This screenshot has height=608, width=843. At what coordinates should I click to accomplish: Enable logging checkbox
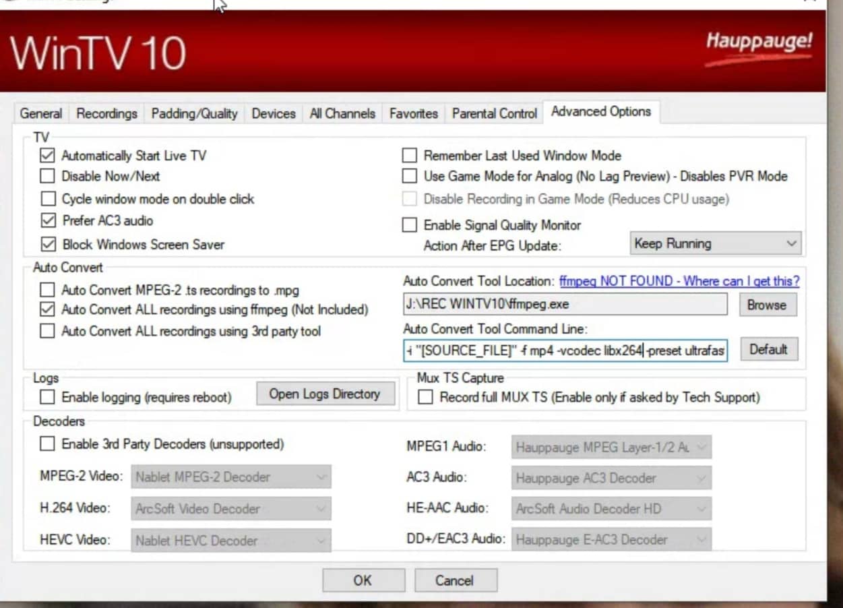tap(47, 398)
